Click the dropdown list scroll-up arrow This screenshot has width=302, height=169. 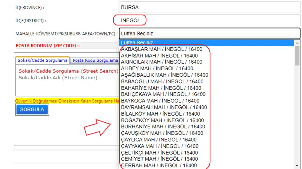pyautogui.click(x=297, y=42)
